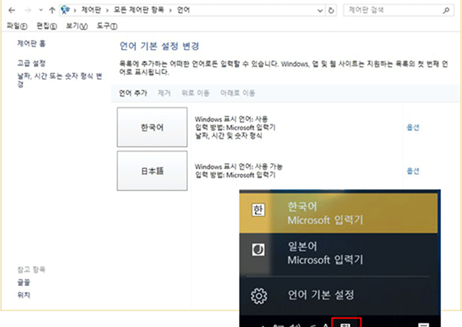Screen dimensions: 462x327
Task: Select the 한국어 language tile
Action: point(152,127)
